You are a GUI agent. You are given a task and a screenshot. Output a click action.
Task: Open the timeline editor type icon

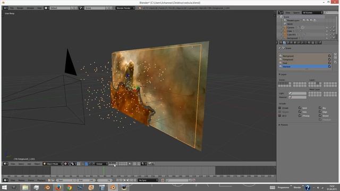coord(5,180)
